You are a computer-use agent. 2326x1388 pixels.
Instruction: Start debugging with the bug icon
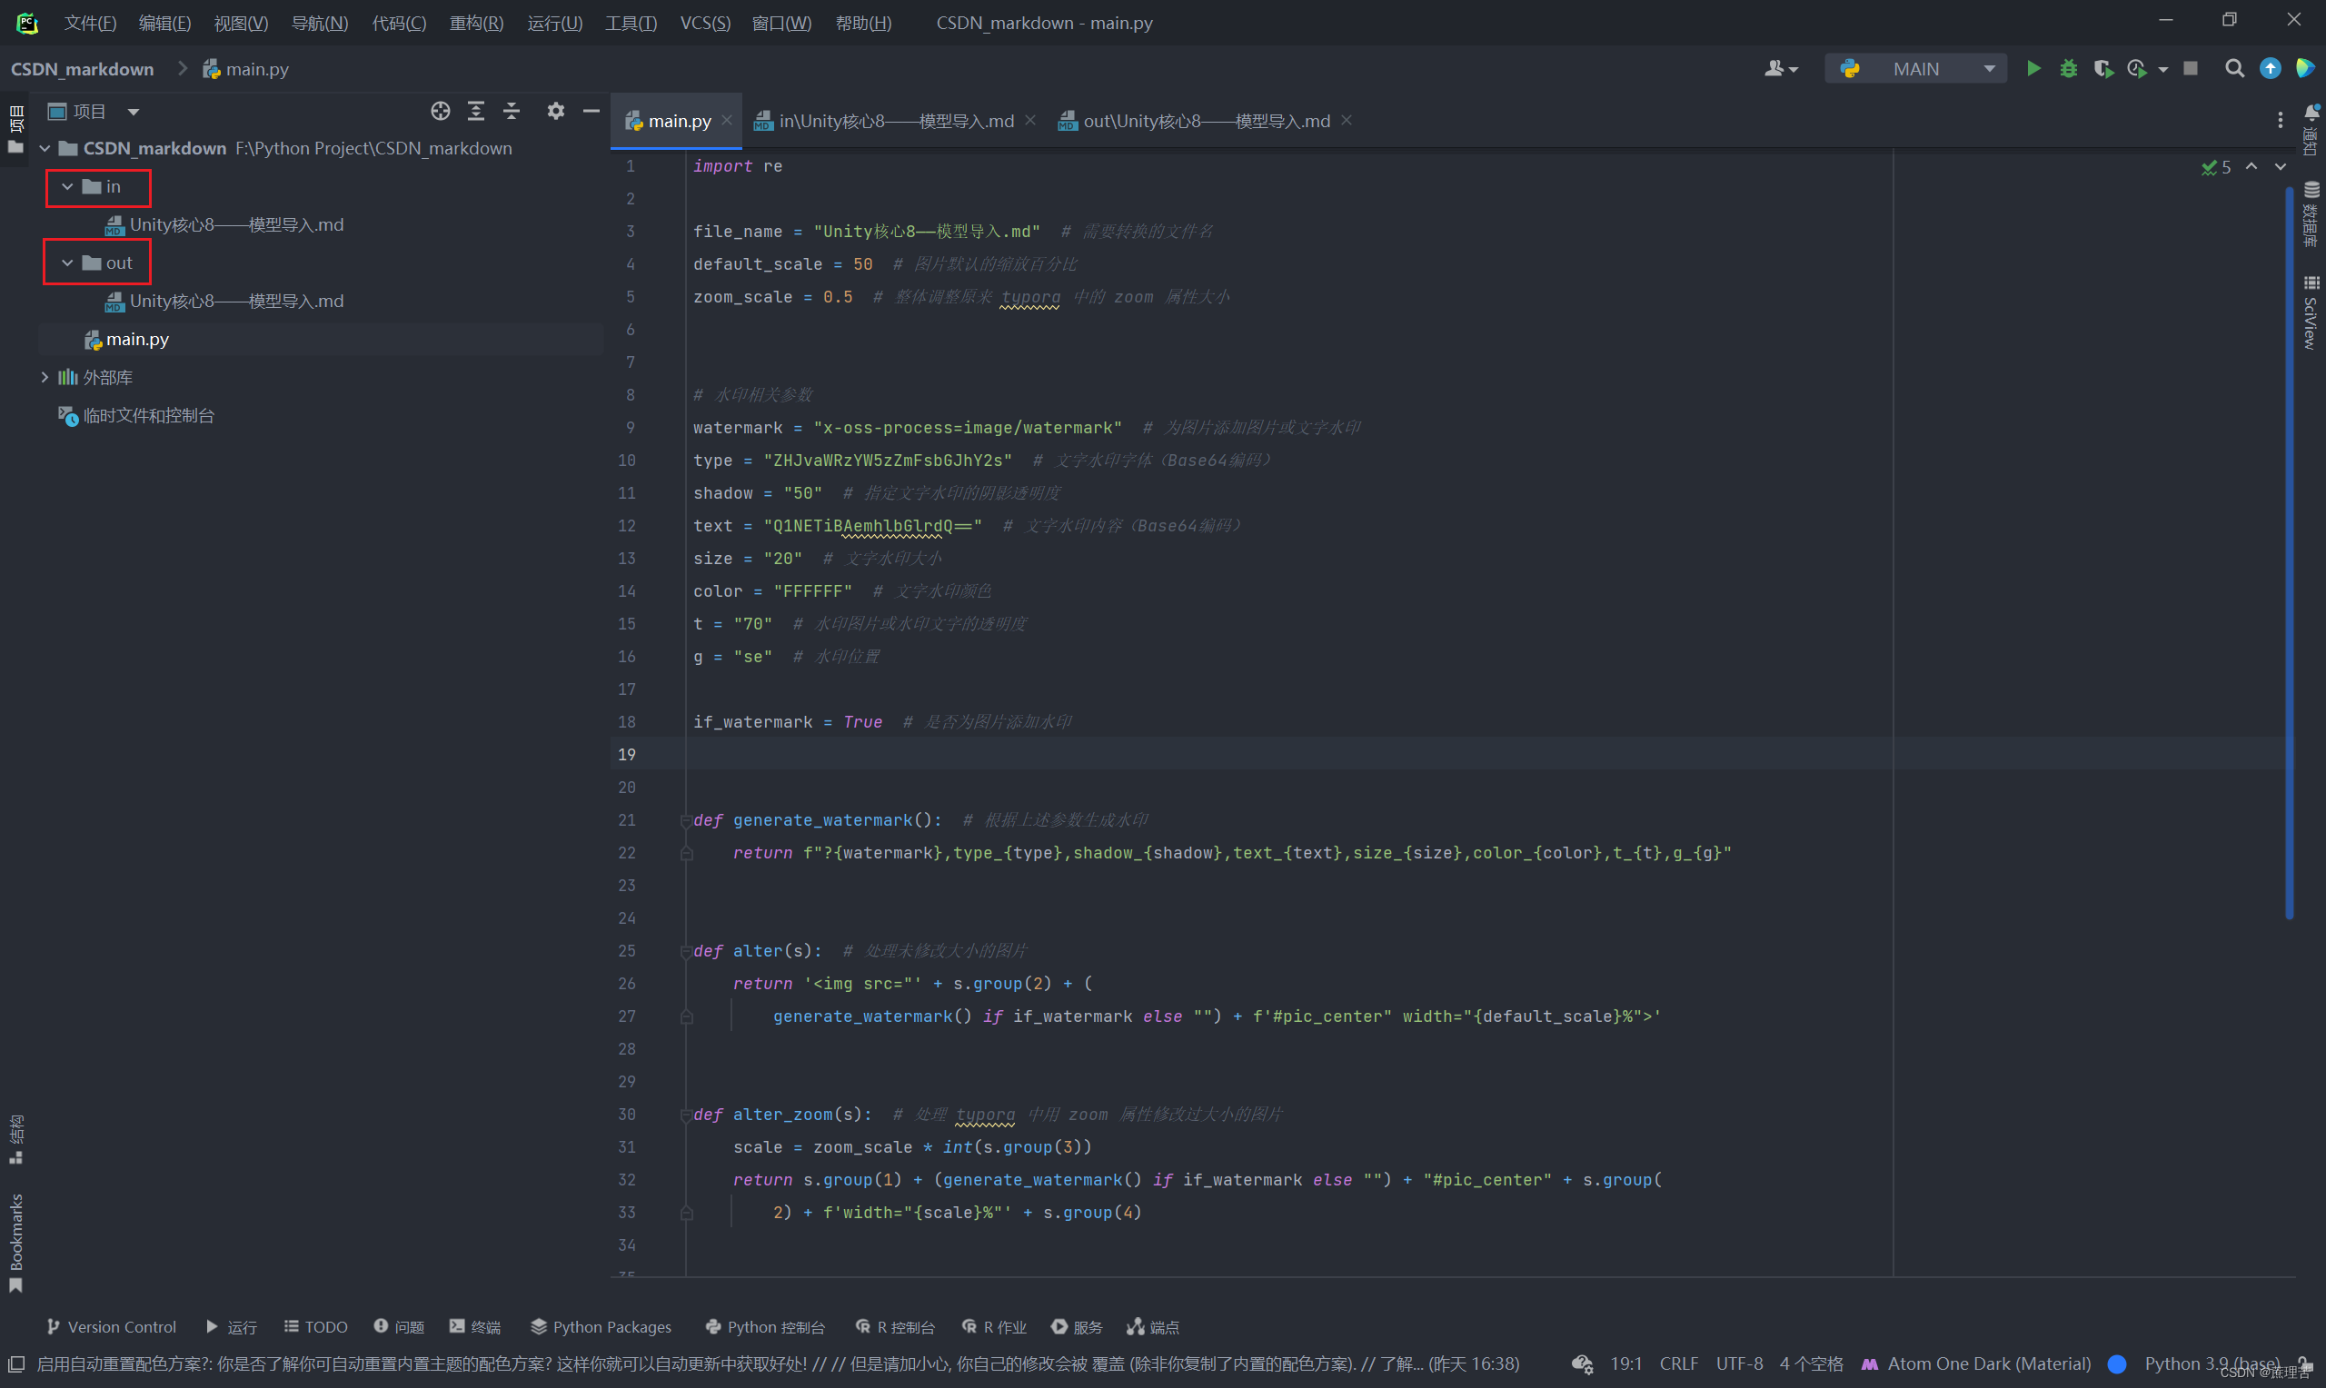pyautogui.click(x=2069, y=68)
